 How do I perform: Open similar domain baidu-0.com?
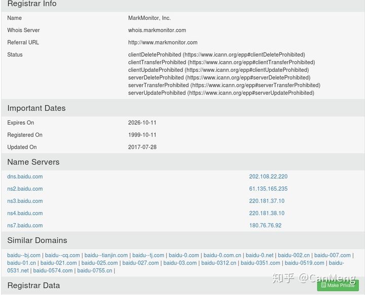184,256
